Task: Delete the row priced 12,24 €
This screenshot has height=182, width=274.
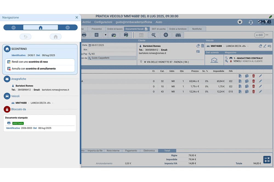Action: (253, 92)
